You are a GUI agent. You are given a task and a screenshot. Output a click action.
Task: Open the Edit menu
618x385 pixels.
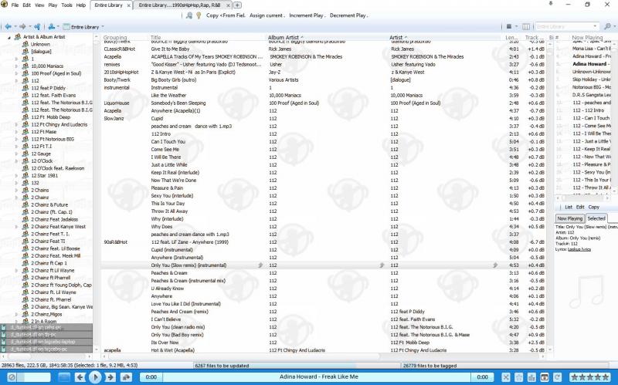tap(27, 5)
